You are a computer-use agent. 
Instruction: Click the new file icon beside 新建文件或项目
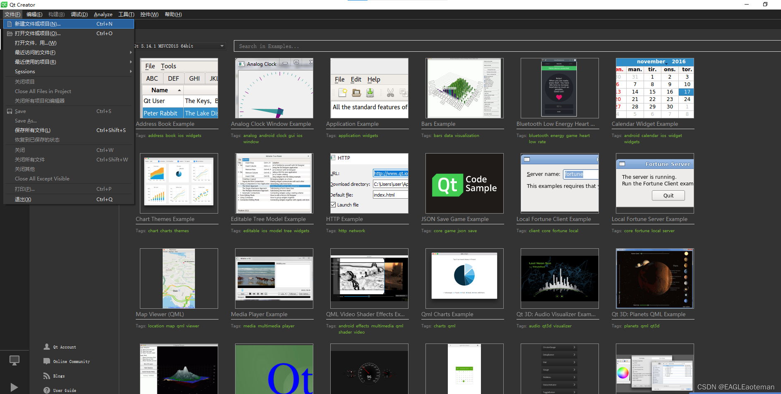(10, 24)
